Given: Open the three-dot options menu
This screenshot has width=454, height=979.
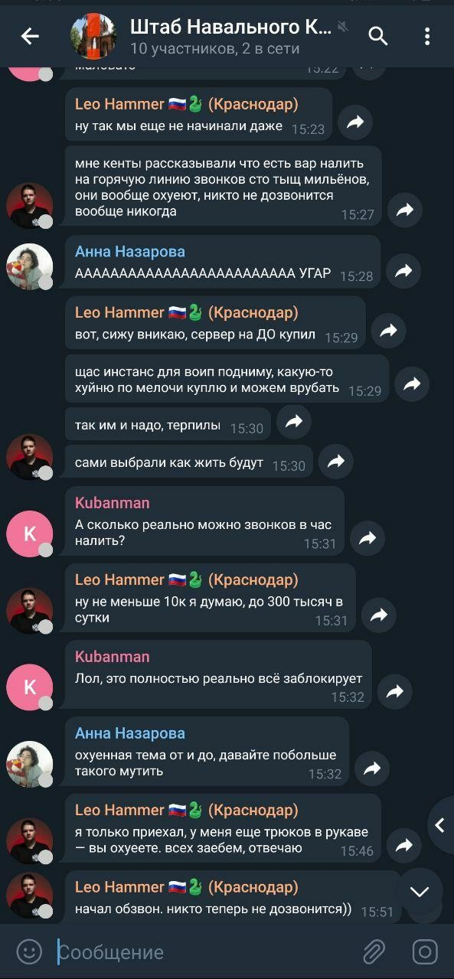Looking at the screenshot, I should (427, 35).
